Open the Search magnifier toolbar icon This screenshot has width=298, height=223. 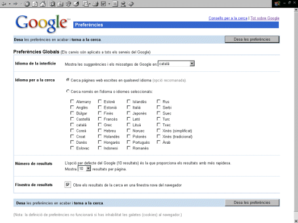(52, 4)
